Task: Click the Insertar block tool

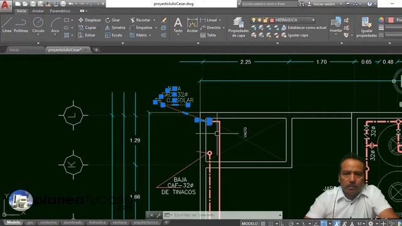Action: [335, 25]
